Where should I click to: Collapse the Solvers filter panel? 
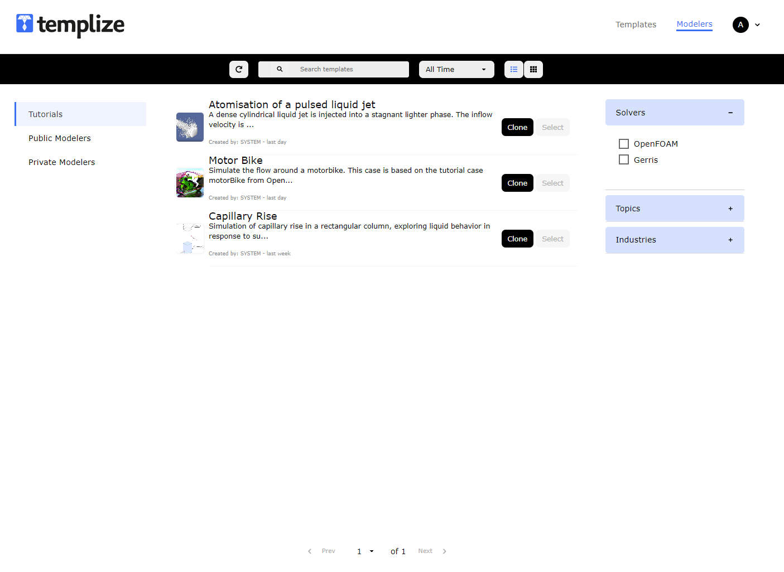point(675,112)
